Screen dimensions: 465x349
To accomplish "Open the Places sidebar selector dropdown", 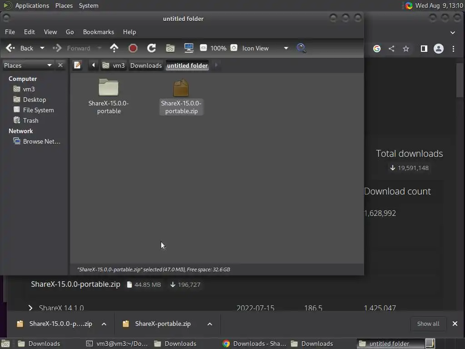I will (28, 65).
